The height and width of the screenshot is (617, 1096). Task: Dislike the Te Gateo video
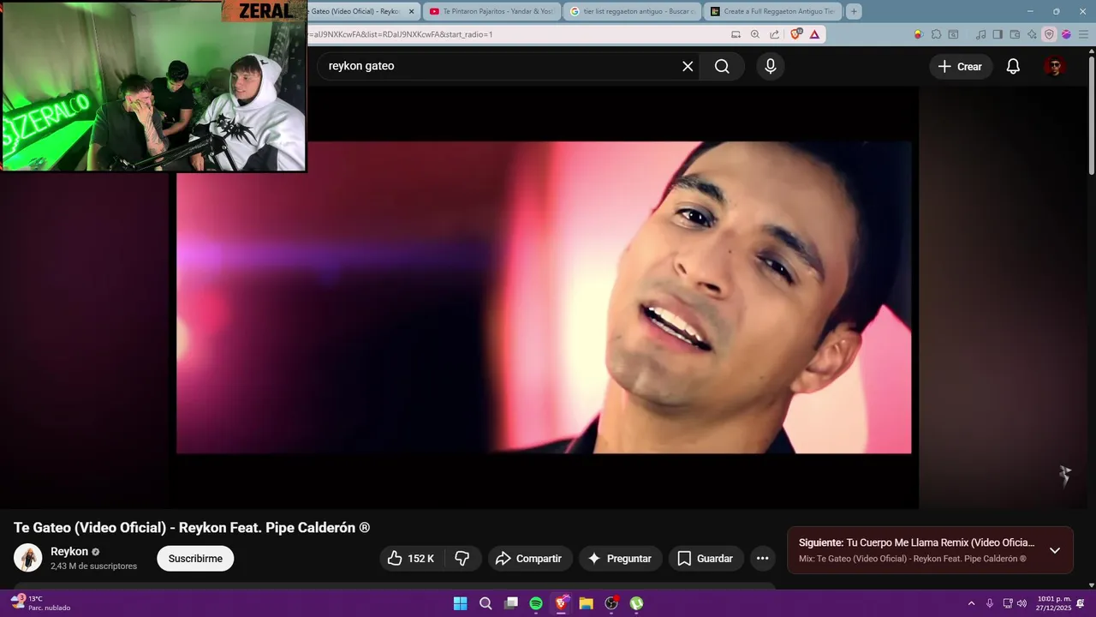[x=462, y=559]
